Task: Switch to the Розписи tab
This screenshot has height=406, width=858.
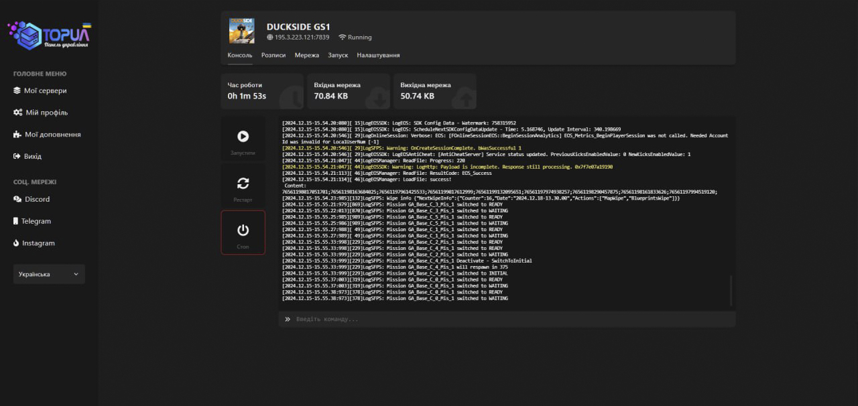Action: [273, 55]
